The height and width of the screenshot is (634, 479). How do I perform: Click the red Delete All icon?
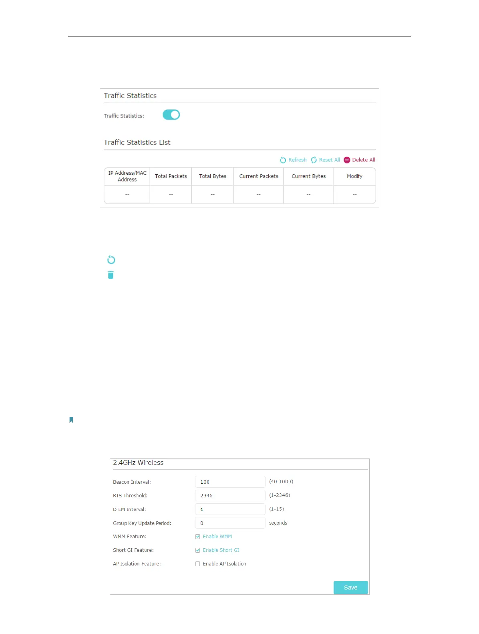tap(347, 160)
